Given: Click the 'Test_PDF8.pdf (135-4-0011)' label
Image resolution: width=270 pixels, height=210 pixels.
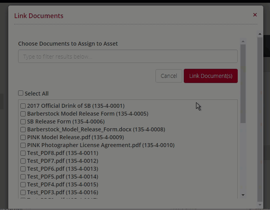Looking at the screenshot, I should pyautogui.click(x=63, y=153).
